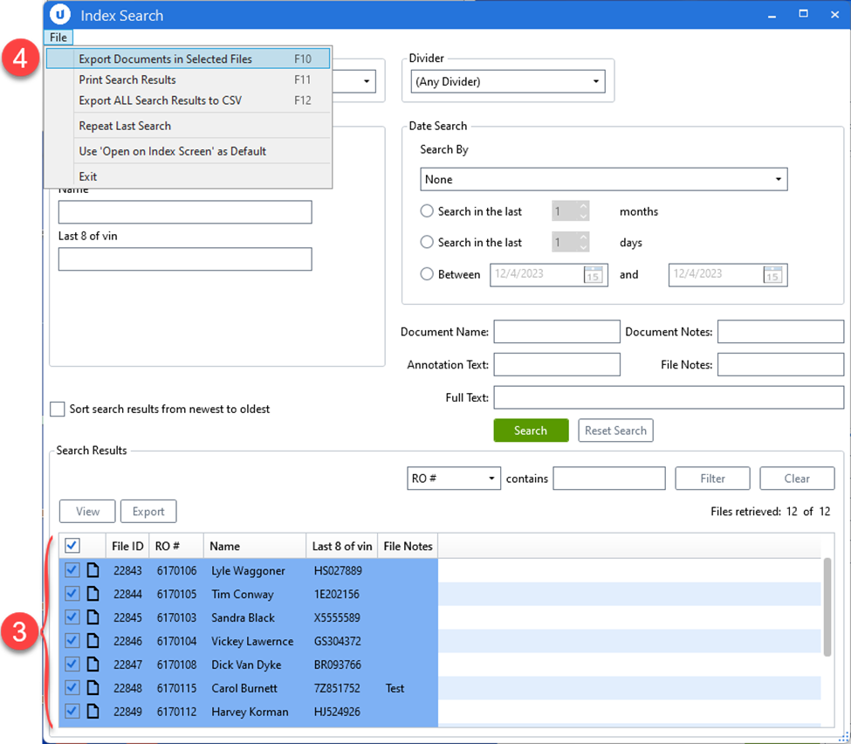The width and height of the screenshot is (851, 744).
Task: Click the Annotation Text input field
Action: coord(557,364)
